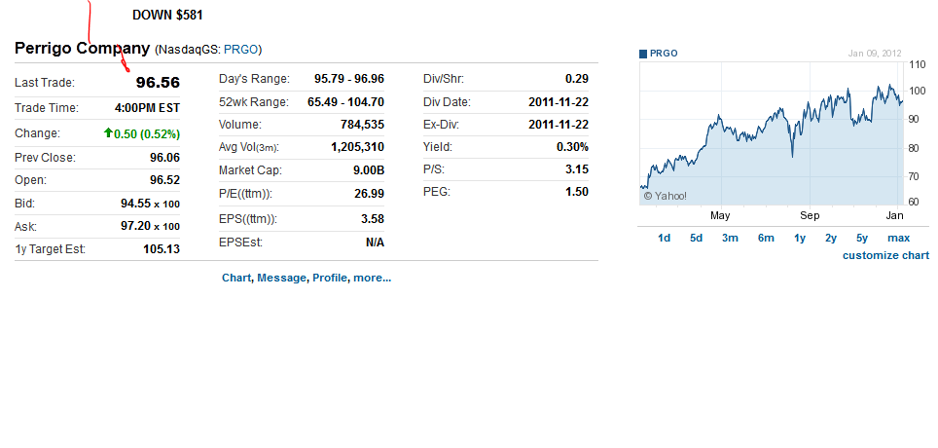Click the P/S value 3.15
The width and height of the screenshot is (938, 448).
click(577, 169)
